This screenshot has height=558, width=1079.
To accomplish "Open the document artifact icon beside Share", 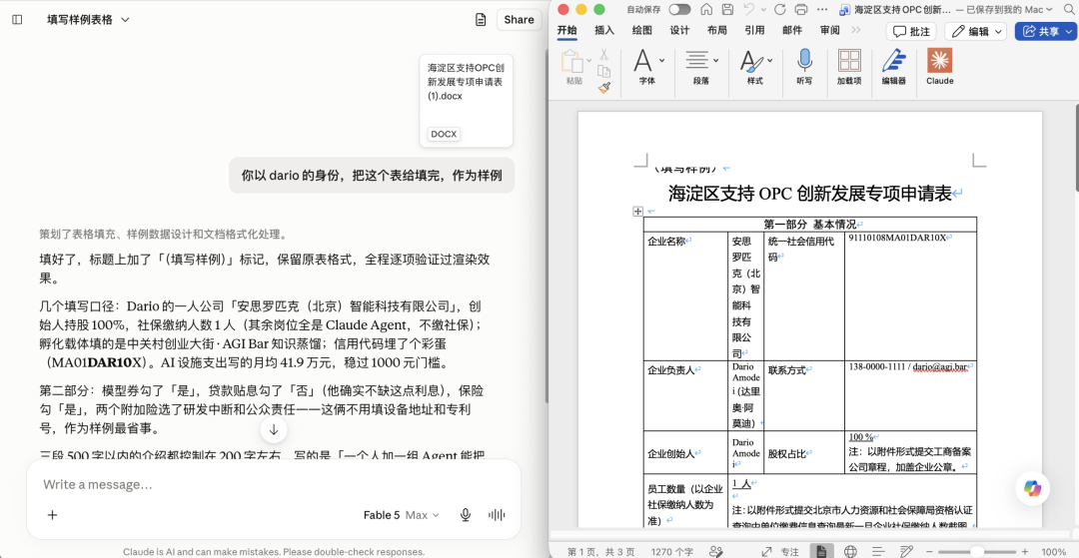I will 481,20.
